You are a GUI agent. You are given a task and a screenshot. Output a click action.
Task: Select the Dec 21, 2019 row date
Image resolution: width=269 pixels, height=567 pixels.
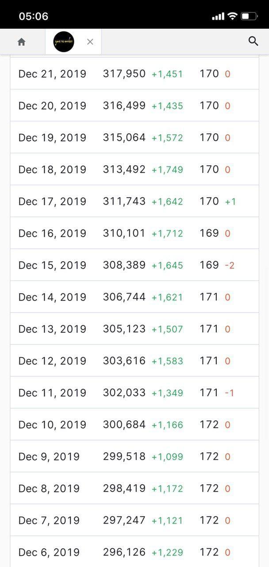click(52, 74)
